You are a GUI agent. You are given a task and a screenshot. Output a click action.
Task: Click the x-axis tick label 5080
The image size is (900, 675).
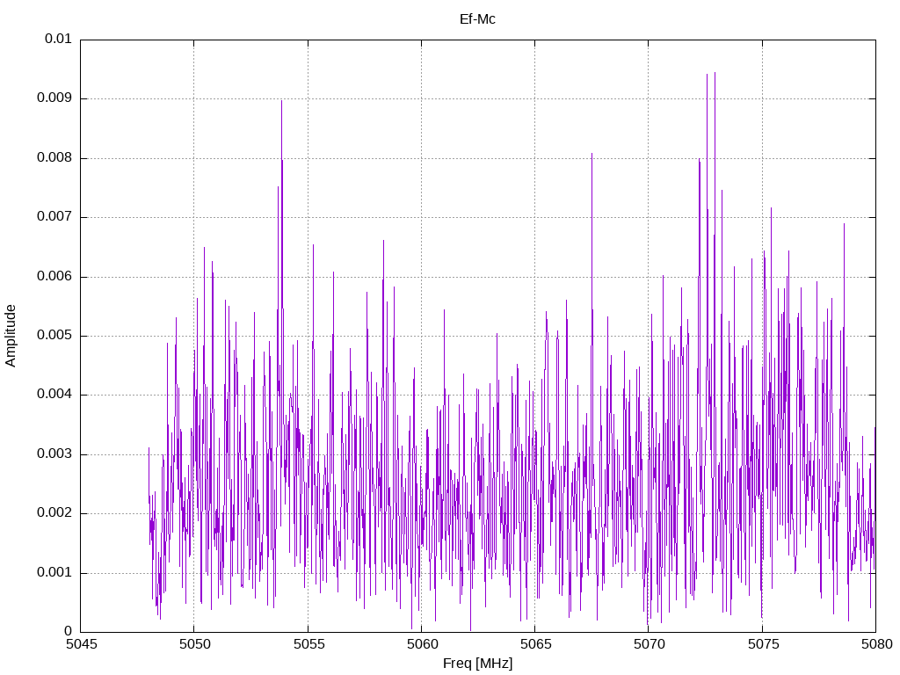(x=876, y=644)
